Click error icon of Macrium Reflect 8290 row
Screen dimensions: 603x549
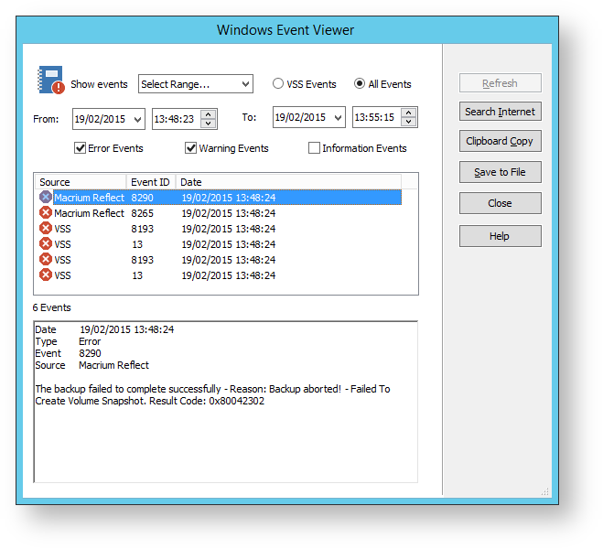click(46, 197)
